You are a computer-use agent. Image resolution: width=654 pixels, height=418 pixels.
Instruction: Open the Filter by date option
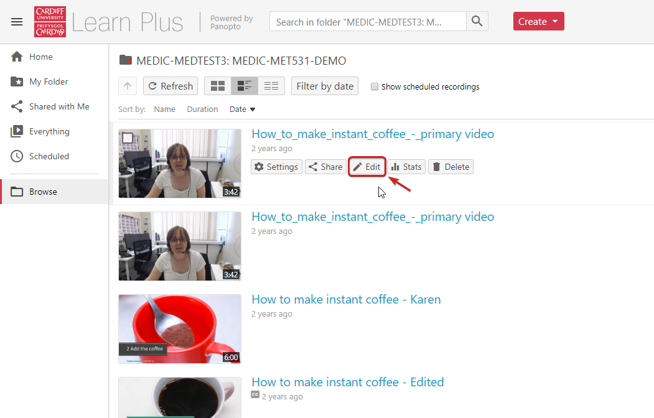pos(324,86)
